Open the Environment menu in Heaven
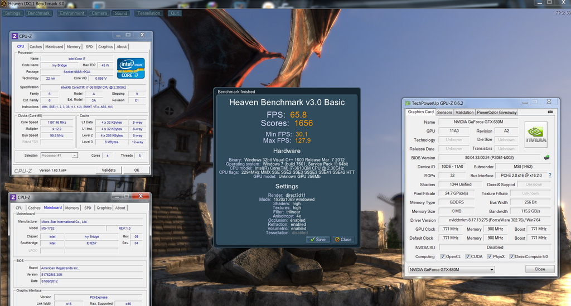 (x=72, y=13)
